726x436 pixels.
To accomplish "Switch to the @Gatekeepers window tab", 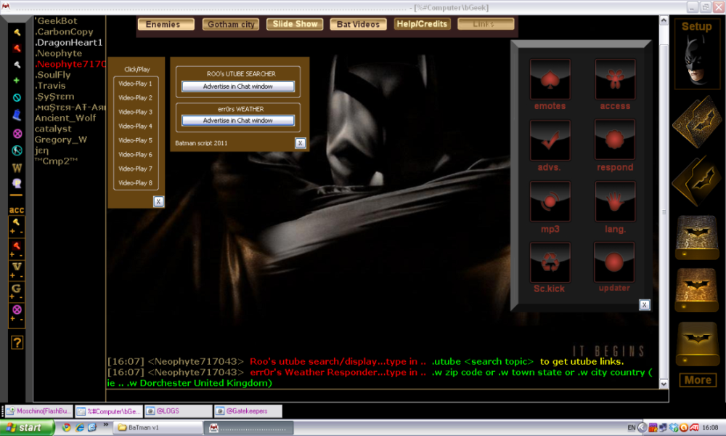I will (248, 411).
